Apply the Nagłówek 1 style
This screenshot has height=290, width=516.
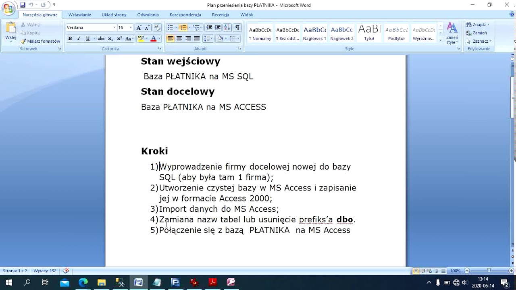(x=314, y=33)
